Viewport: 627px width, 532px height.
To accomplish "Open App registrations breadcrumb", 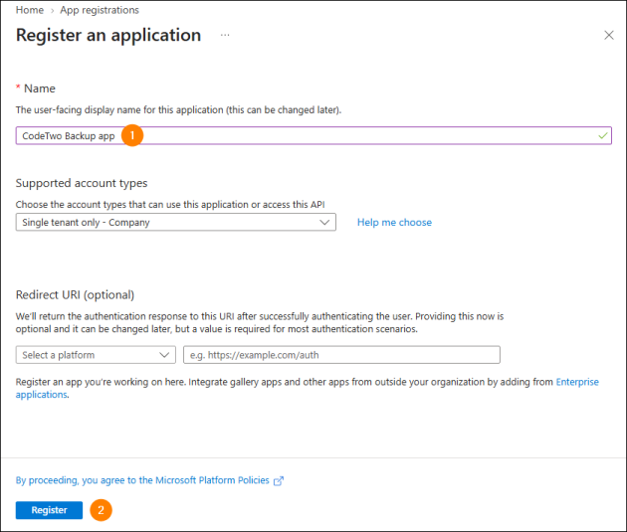I will click(x=100, y=10).
